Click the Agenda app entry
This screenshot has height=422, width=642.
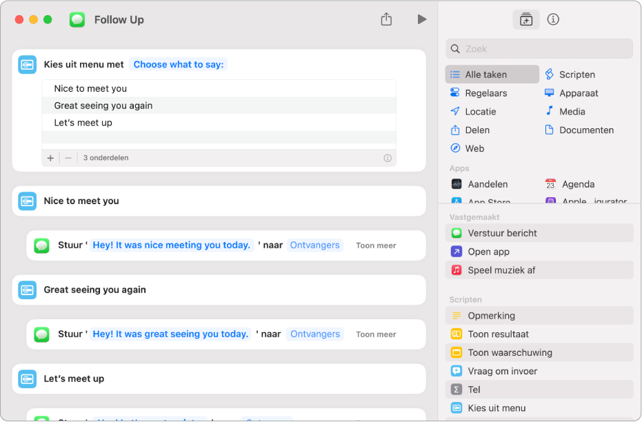pyautogui.click(x=577, y=184)
